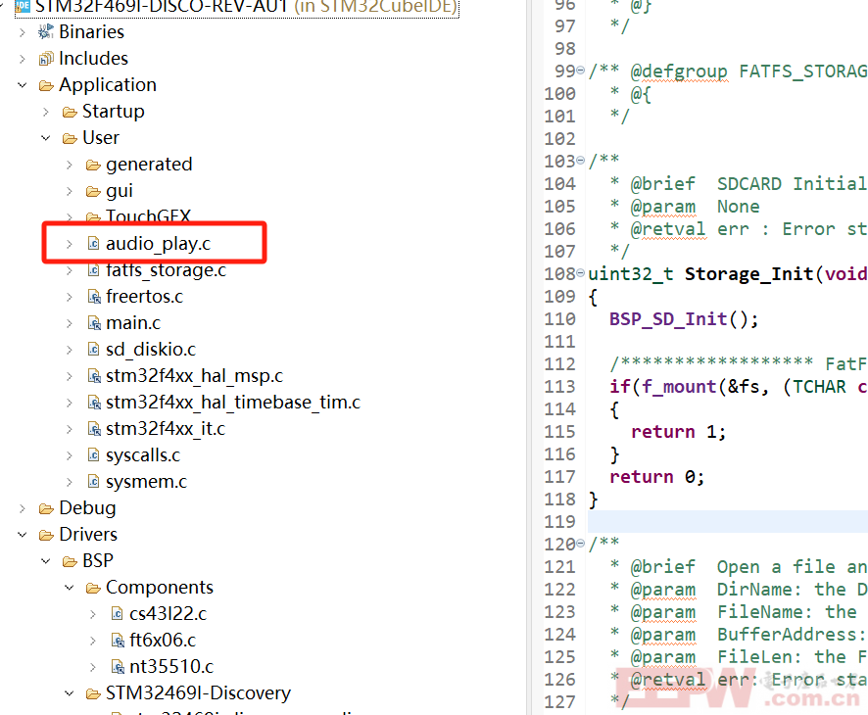Click 'return 0;' statement
Image resolution: width=868 pixels, height=715 pixels.
coord(656,476)
